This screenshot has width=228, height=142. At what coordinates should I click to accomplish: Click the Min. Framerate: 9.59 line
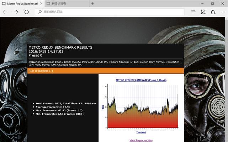(x=59, y=114)
